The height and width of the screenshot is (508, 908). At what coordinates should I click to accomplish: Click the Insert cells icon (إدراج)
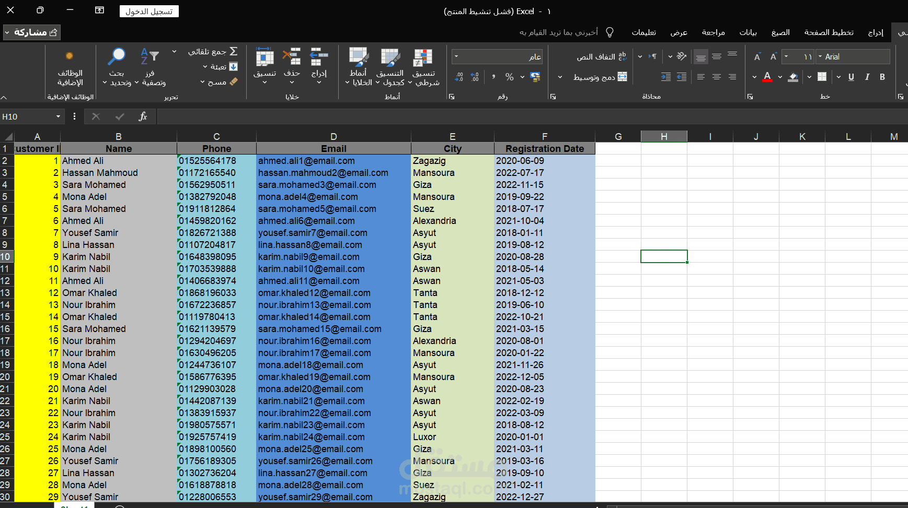coord(319,57)
